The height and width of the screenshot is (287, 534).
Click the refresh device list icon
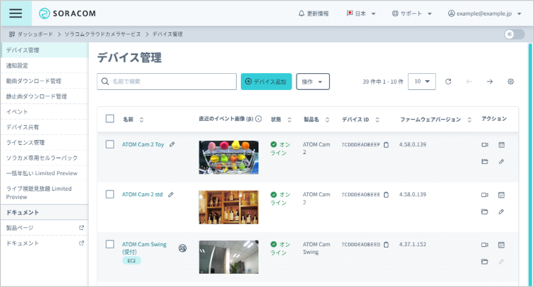click(448, 82)
